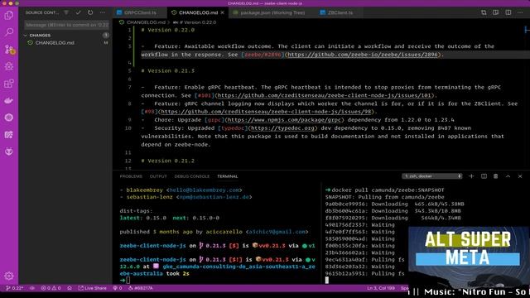This screenshot has width=530, height=298.
Task: Open the Search view in activity bar
Action: tap(9, 32)
